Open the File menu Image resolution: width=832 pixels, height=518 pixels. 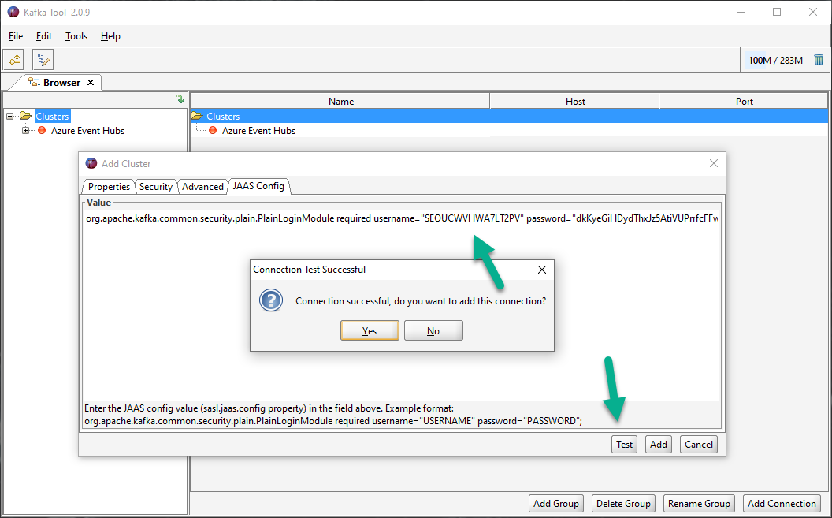click(16, 36)
